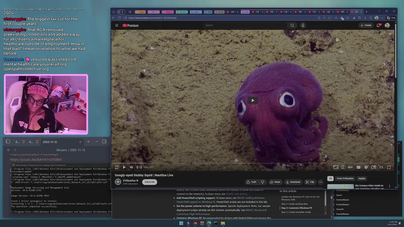Download the video
This screenshot has width=404, height=227.
point(293,182)
